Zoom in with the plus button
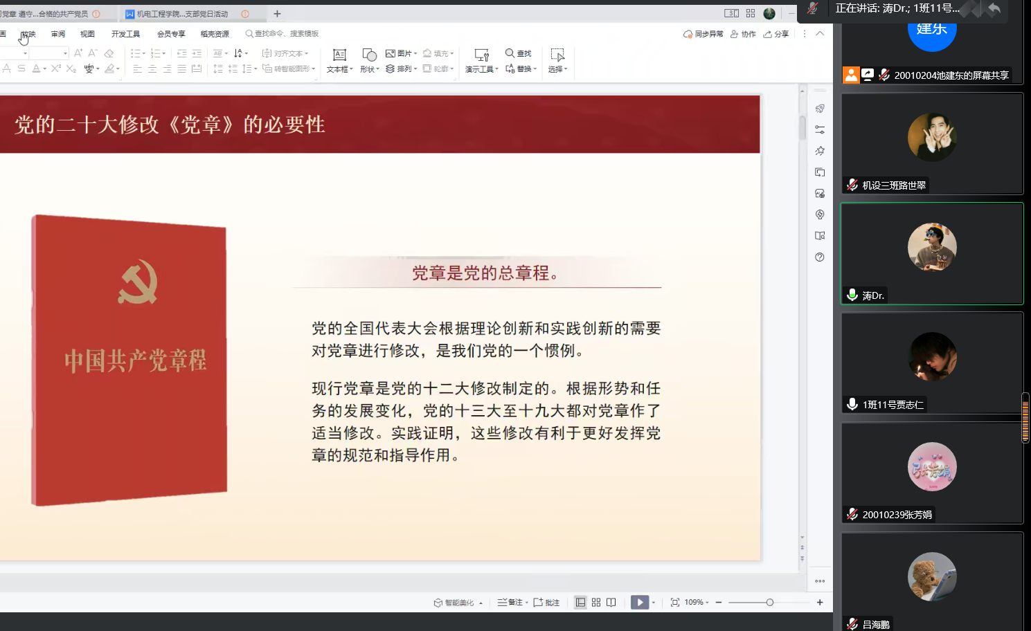 coord(820,603)
